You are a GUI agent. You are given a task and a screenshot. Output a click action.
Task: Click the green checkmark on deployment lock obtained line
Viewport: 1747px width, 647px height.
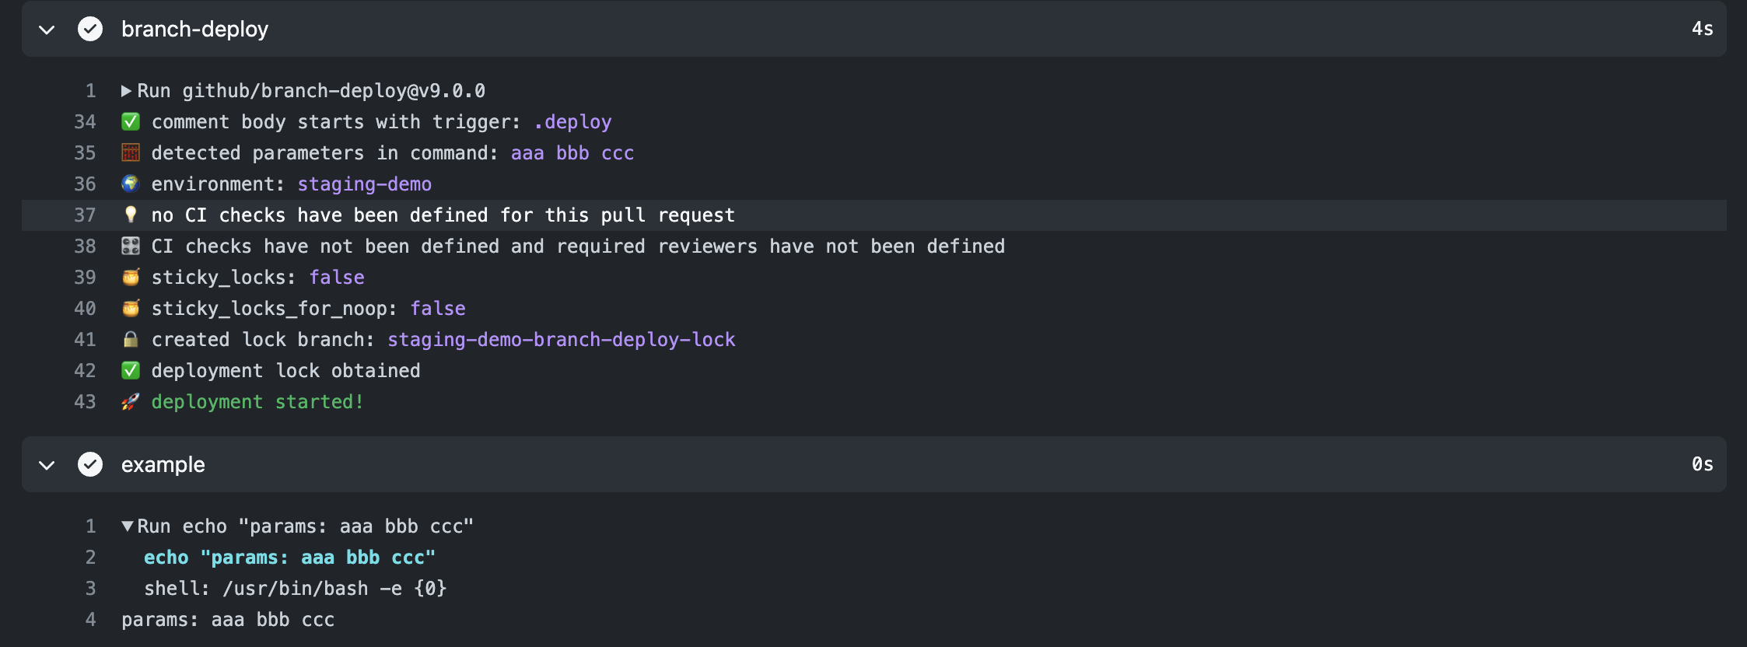pyautogui.click(x=130, y=370)
